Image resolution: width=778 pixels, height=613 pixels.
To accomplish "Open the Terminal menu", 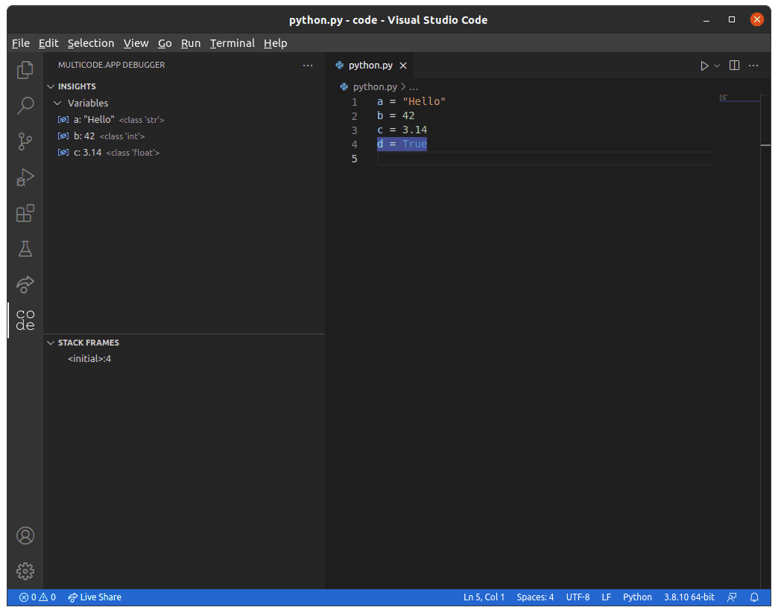I will pos(232,42).
